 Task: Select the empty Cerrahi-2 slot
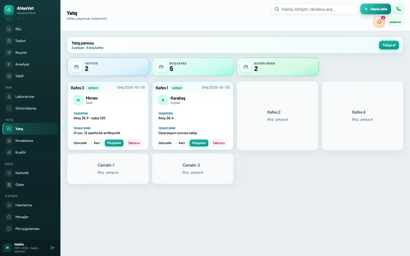click(193, 169)
